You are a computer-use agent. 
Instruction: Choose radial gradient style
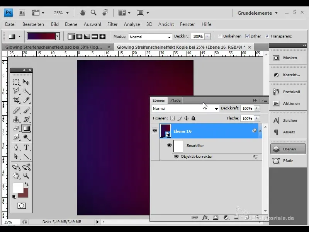coord(79,36)
